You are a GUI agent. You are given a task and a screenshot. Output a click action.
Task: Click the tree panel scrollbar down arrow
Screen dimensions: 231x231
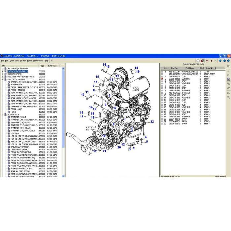[63, 176]
